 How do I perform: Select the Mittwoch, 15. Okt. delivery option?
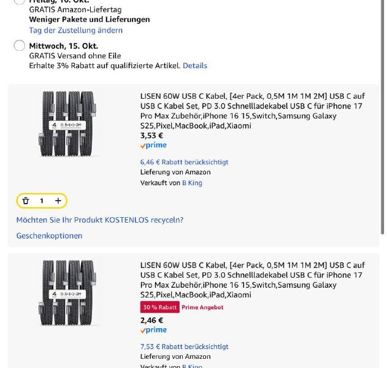coord(19,46)
